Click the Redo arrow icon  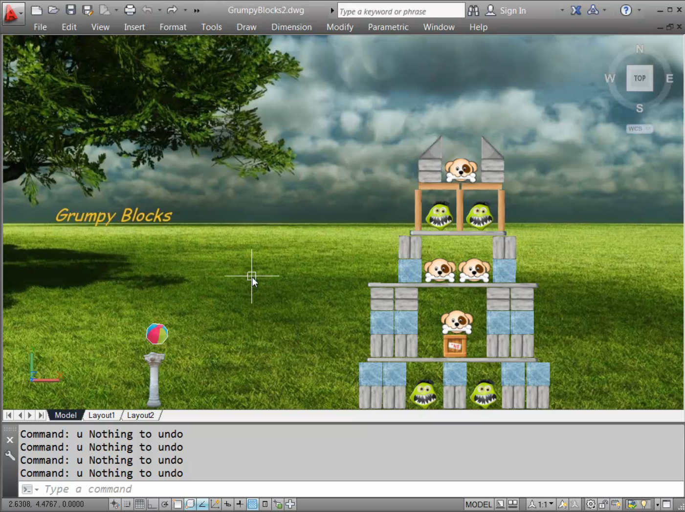click(172, 10)
